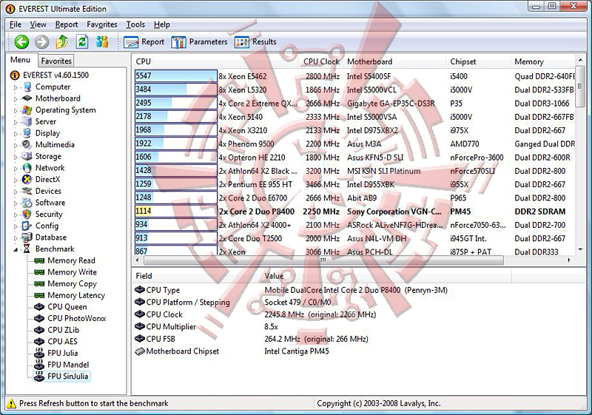The image size is (592, 415).
Task: Click the Field column header in details pane
Action: coord(197,276)
